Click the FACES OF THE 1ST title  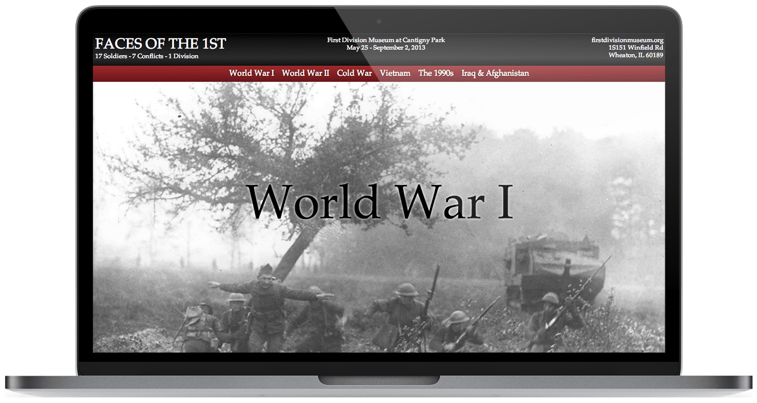pyautogui.click(x=160, y=44)
